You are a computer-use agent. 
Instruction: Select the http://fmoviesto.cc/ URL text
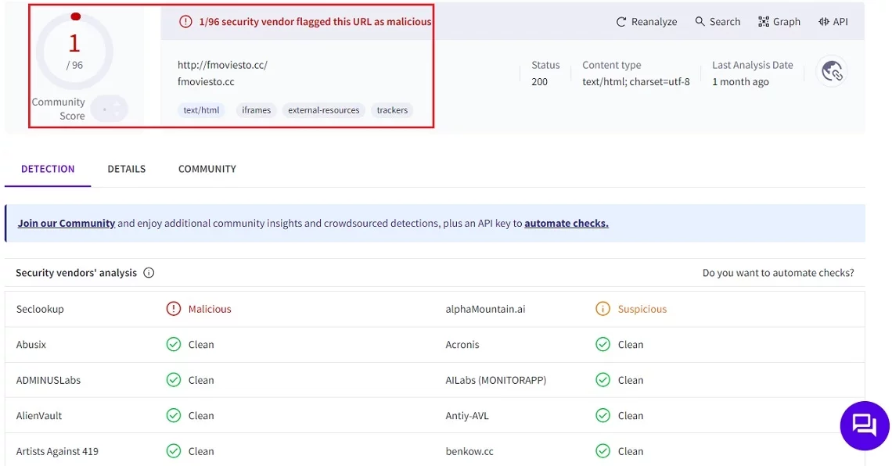pyautogui.click(x=222, y=65)
